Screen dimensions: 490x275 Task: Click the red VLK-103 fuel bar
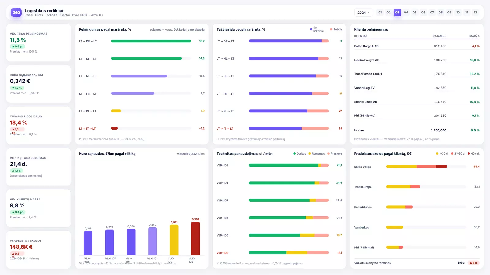195,239
